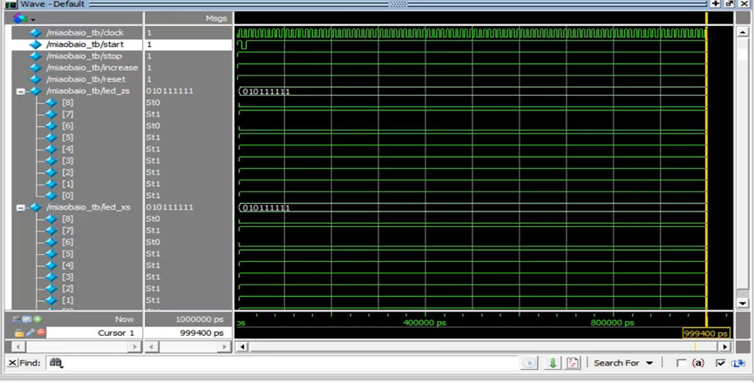Click the match-case (a) icon
The height and width of the screenshot is (382, 754).
[698, 363]
